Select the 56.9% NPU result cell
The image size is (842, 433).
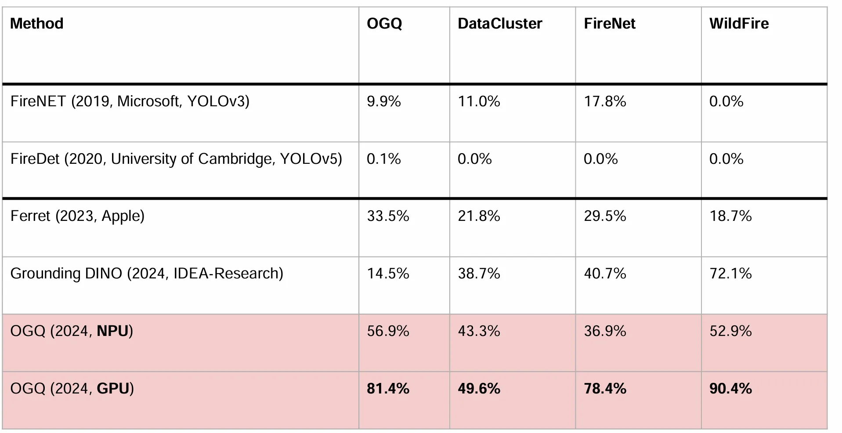click(x=404, y=343)
